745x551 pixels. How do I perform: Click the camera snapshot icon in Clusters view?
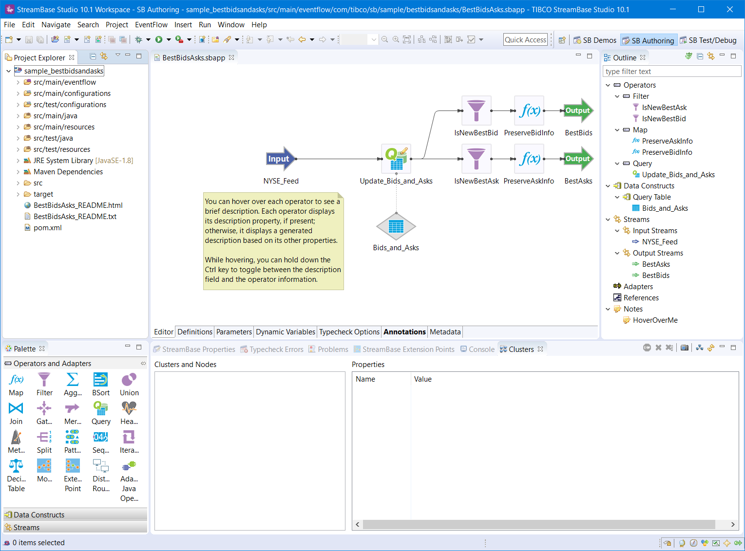coord(685,348)
